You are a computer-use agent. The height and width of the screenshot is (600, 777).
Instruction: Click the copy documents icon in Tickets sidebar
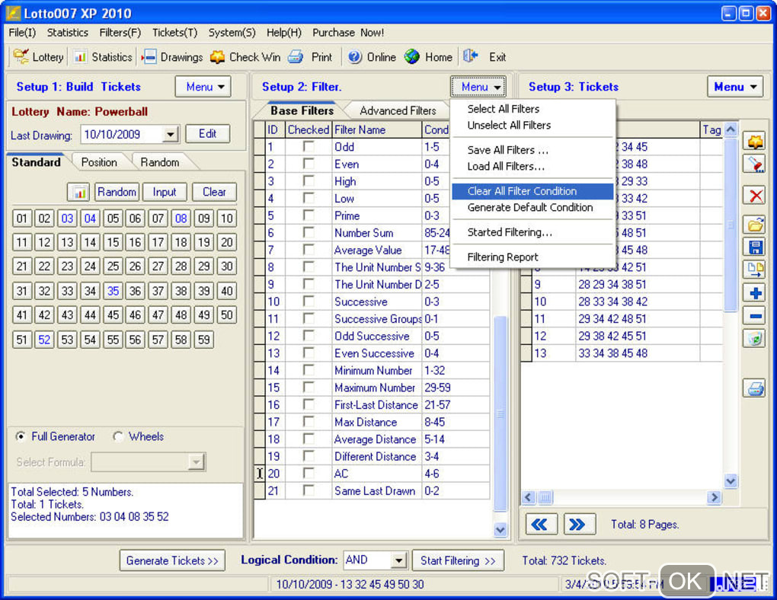click(x=755, y=269)
